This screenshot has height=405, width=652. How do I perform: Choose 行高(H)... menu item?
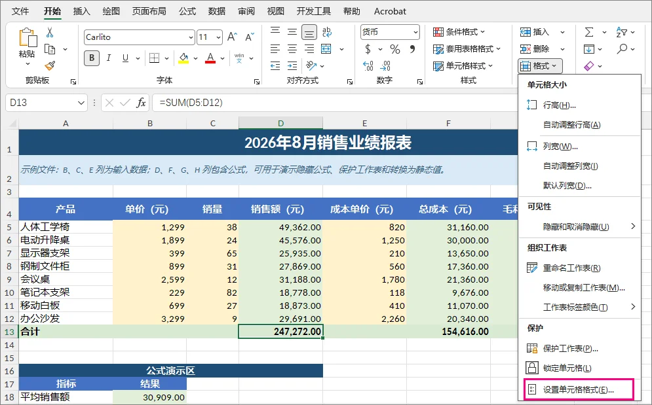tap(580, 105)
